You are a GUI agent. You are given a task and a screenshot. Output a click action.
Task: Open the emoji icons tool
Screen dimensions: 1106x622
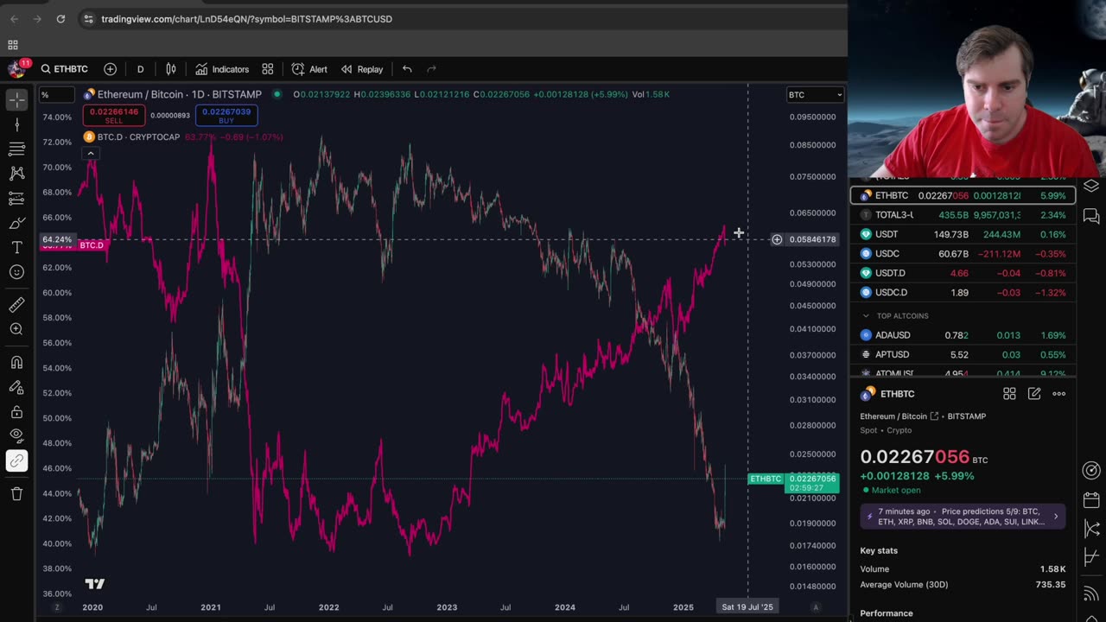[x=16, y=272]
